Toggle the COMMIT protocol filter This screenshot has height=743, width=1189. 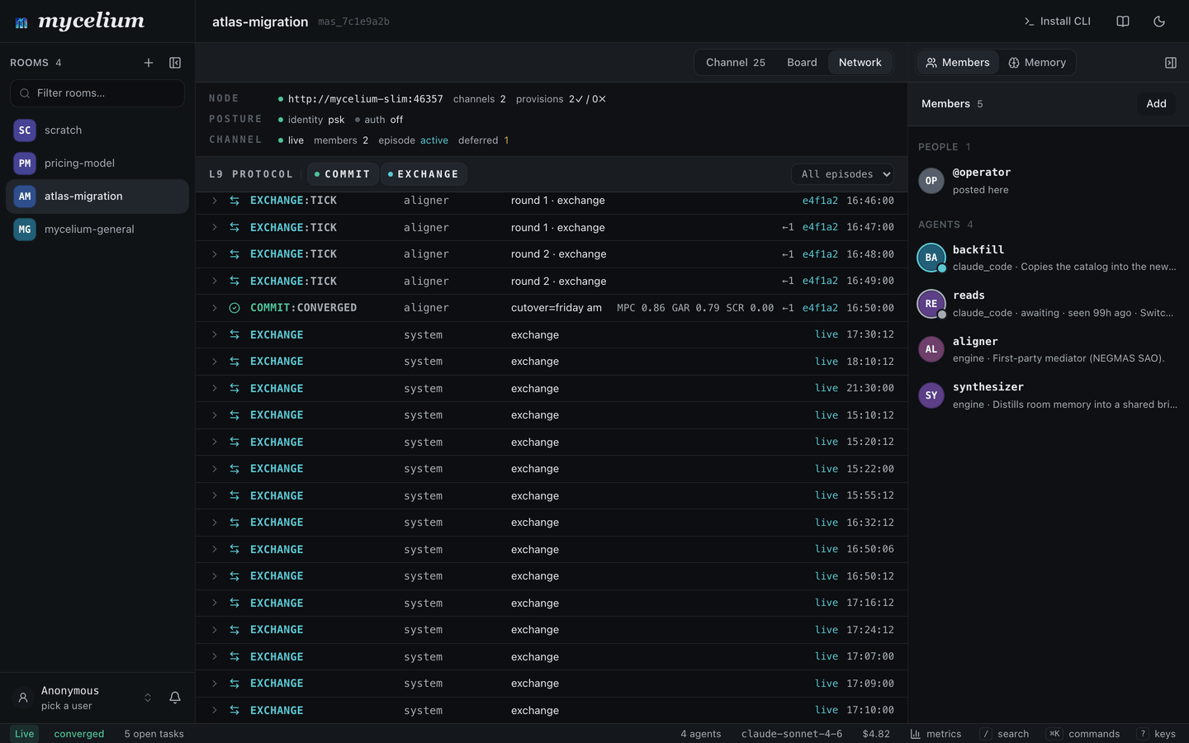[x=343, y=174]
